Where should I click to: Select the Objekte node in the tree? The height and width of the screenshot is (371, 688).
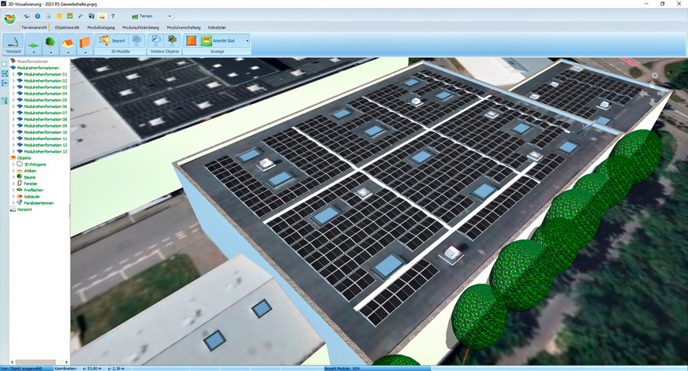click(24, 158)
